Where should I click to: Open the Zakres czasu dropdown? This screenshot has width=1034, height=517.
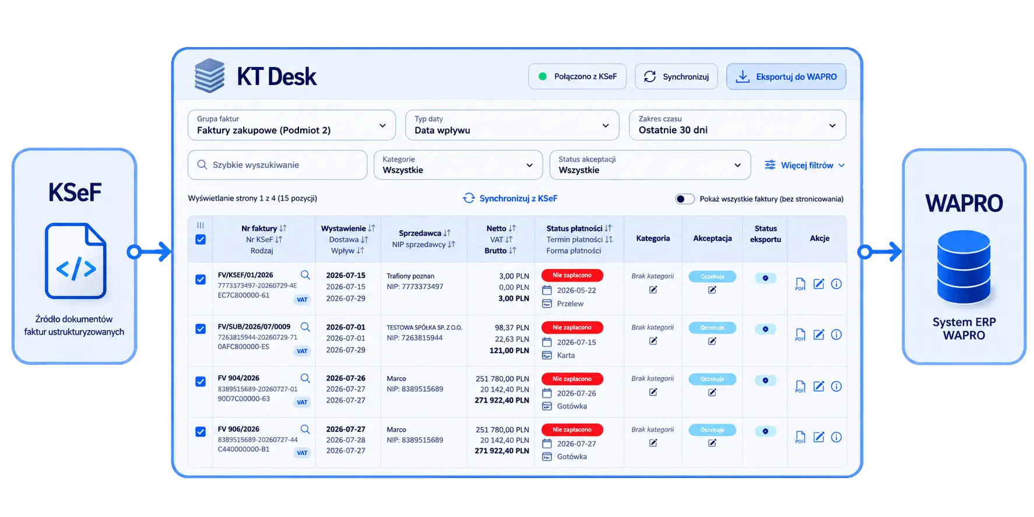click(737, 125)
